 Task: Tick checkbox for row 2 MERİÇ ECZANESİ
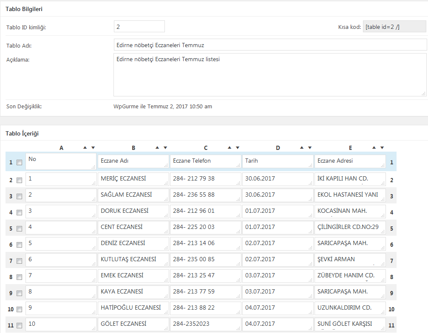point(20,180)
